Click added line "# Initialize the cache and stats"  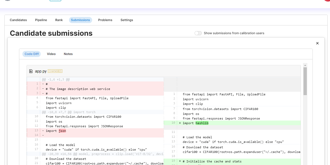pyautogui.click(x=232, y=161)
